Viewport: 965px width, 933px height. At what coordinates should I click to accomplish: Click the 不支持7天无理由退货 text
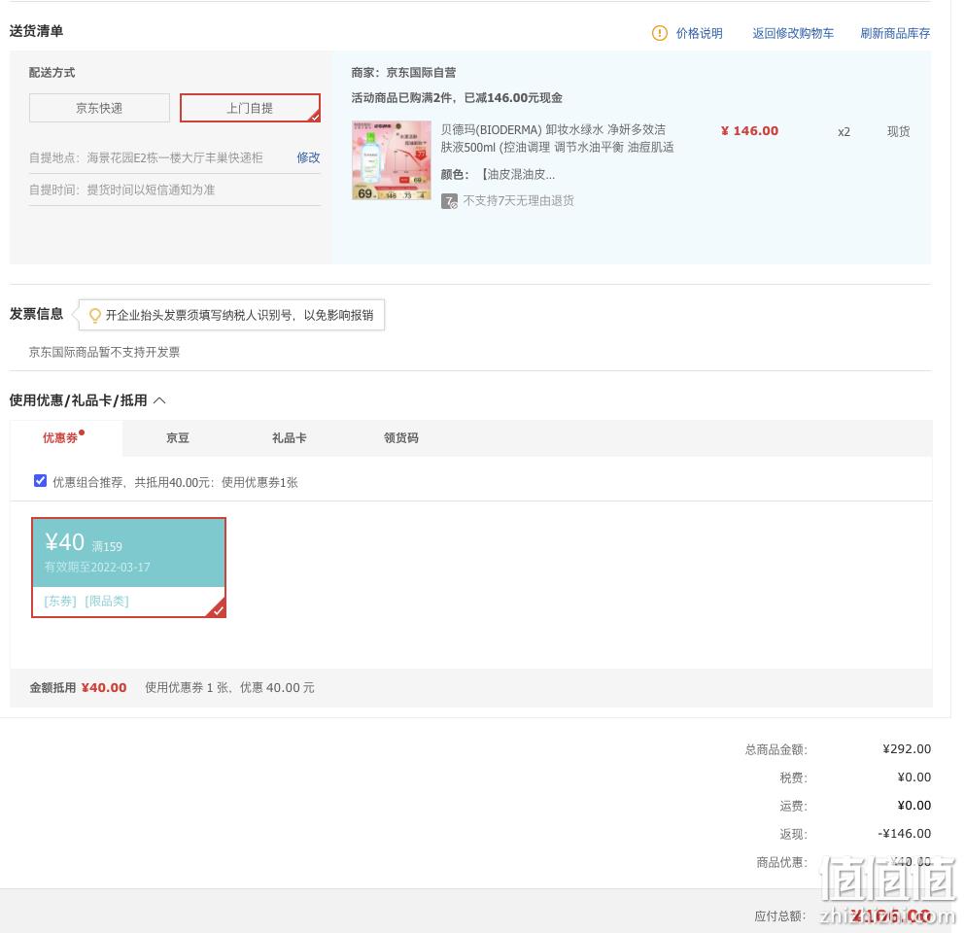[x=518, y=200]
